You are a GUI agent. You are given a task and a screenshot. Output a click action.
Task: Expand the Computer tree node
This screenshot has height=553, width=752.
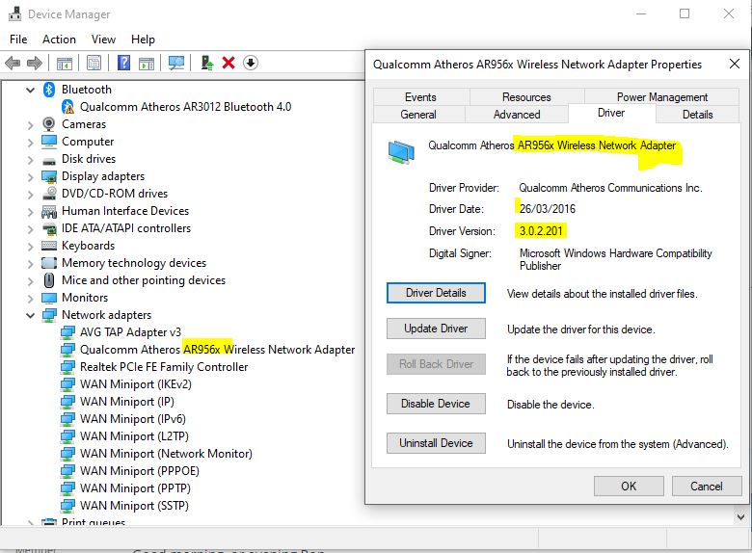[30, 143]
